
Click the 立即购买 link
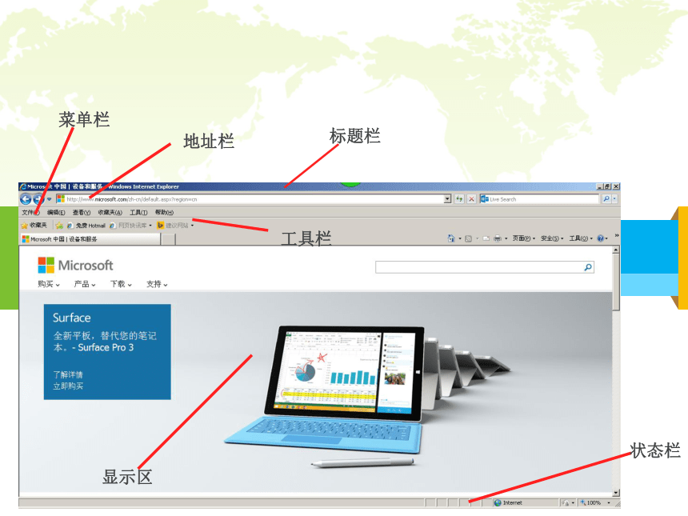(68, 386)
